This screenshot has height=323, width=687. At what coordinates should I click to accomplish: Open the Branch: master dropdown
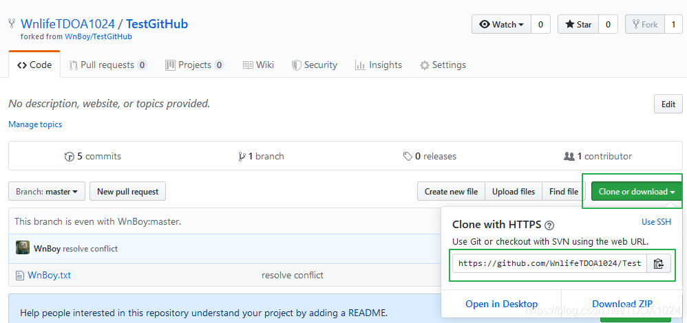click(47, 191)
